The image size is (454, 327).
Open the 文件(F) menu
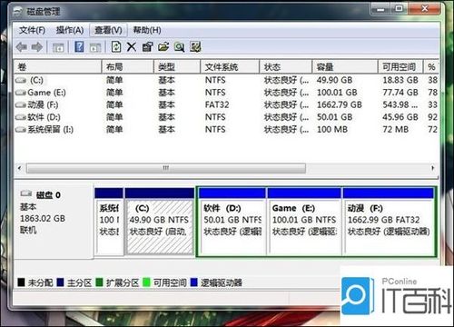click(32, 30)
